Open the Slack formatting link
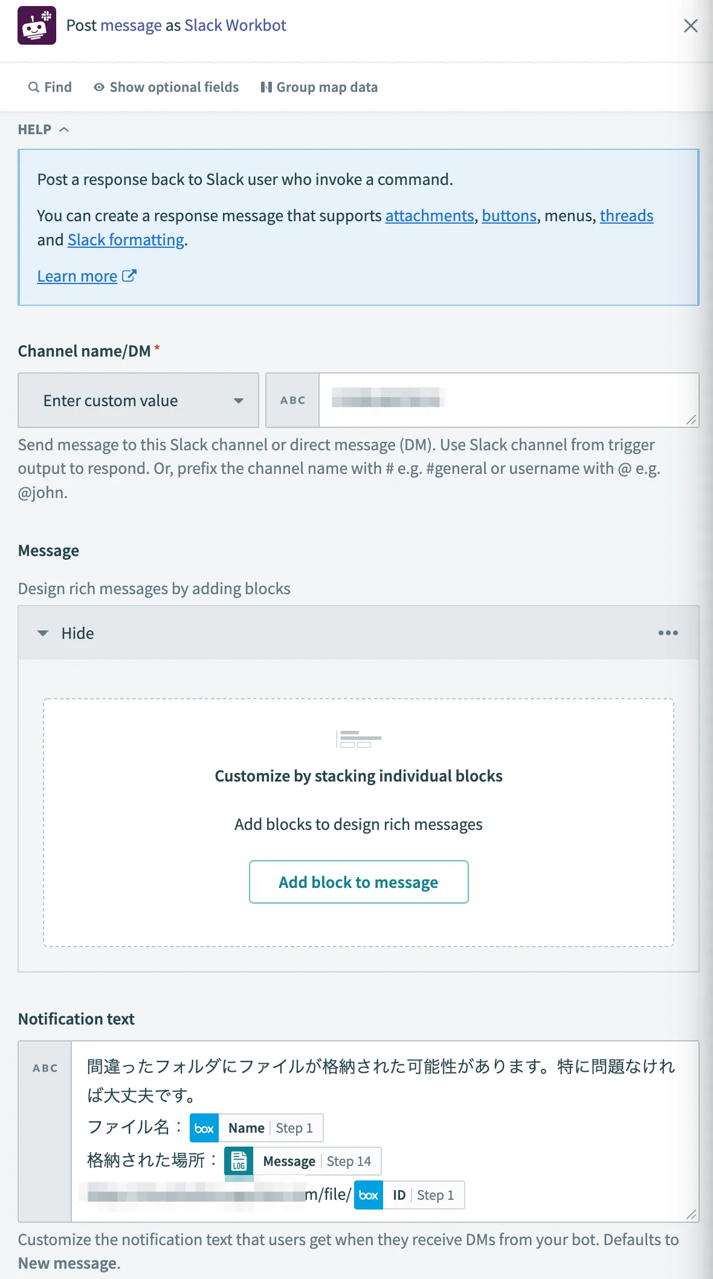 [x=126, y=240]
